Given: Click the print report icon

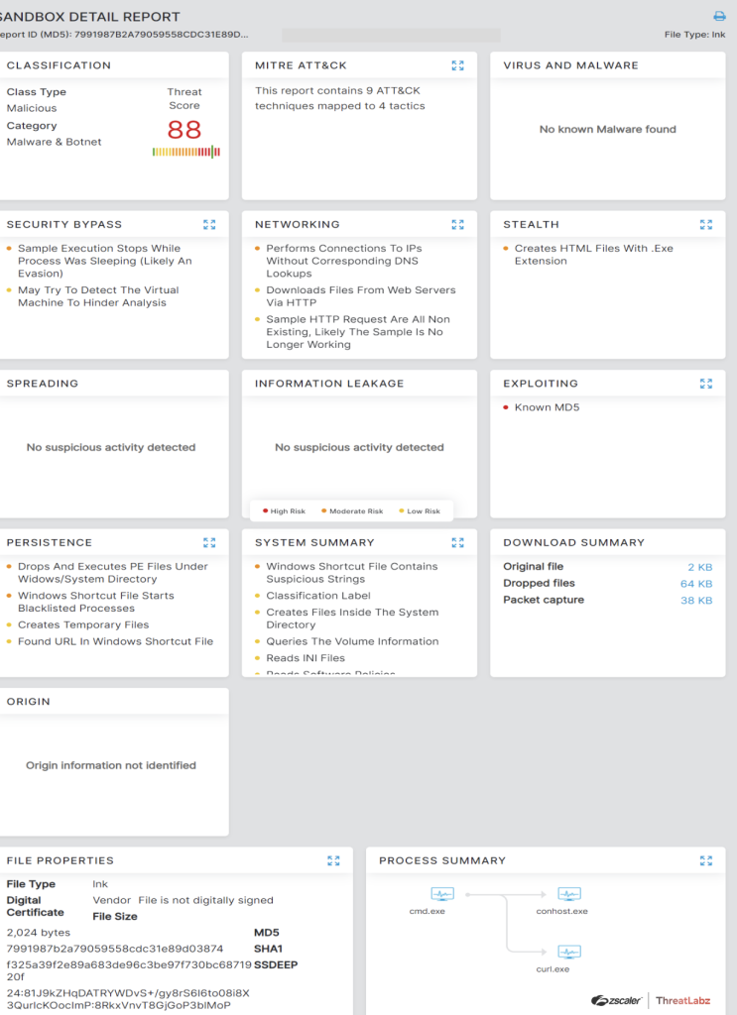Looking at the screenshot, I should point(719,16).
